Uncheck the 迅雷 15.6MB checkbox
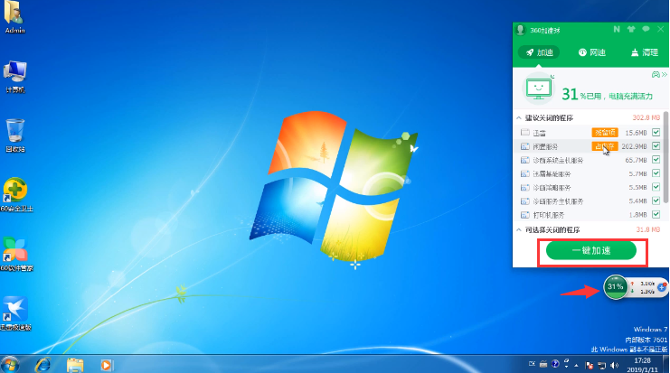The image size is (670, 373). coord(656,132)
